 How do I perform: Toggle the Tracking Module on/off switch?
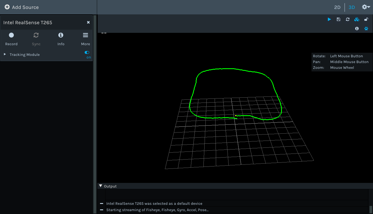[x=87, y=52]
